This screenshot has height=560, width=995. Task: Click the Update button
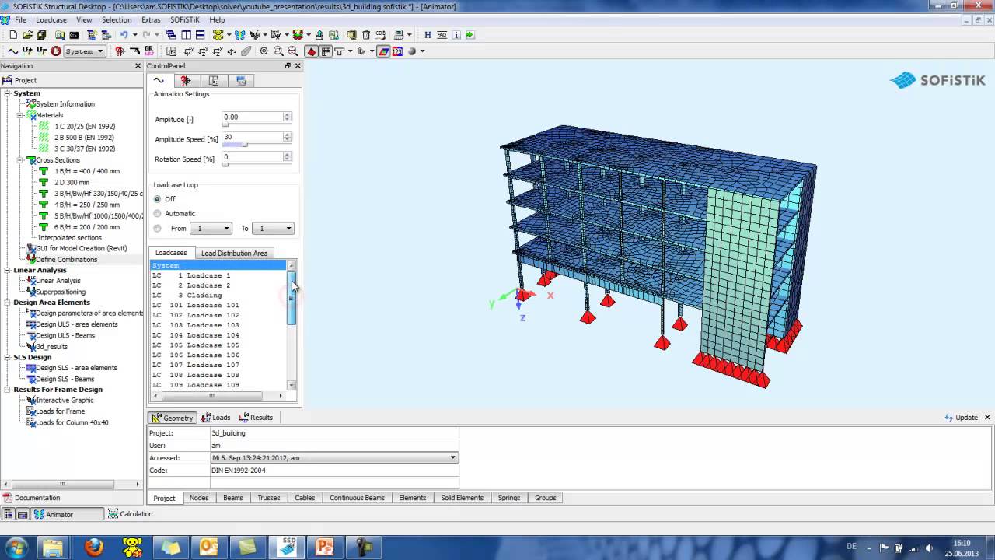click(961, 418)
